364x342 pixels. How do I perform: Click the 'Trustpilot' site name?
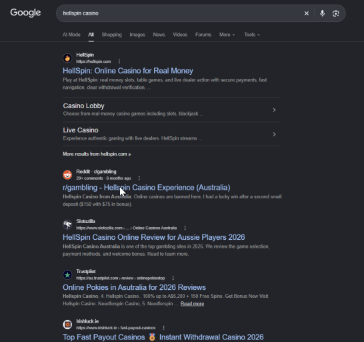click(86, 271)
